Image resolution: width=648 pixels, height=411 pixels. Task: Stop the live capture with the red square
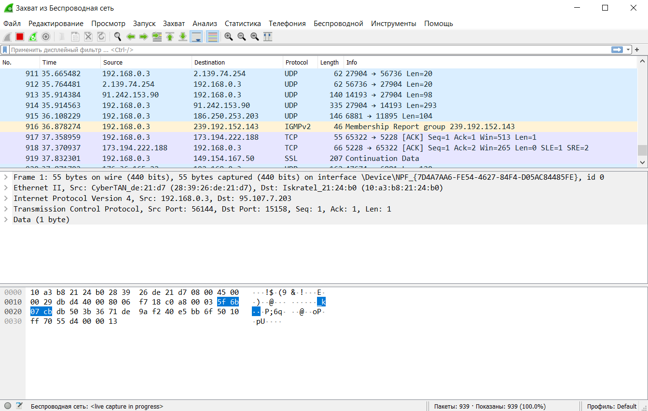pyautogui.click(x=20, y=37)
